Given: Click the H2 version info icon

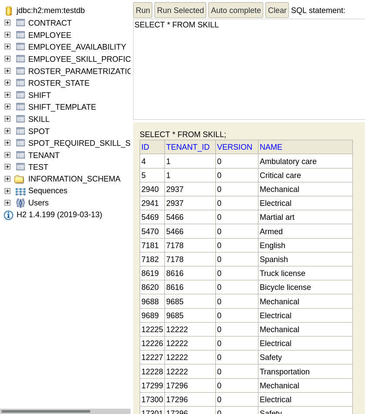Looking at the screenshot, I should (8, 215).
